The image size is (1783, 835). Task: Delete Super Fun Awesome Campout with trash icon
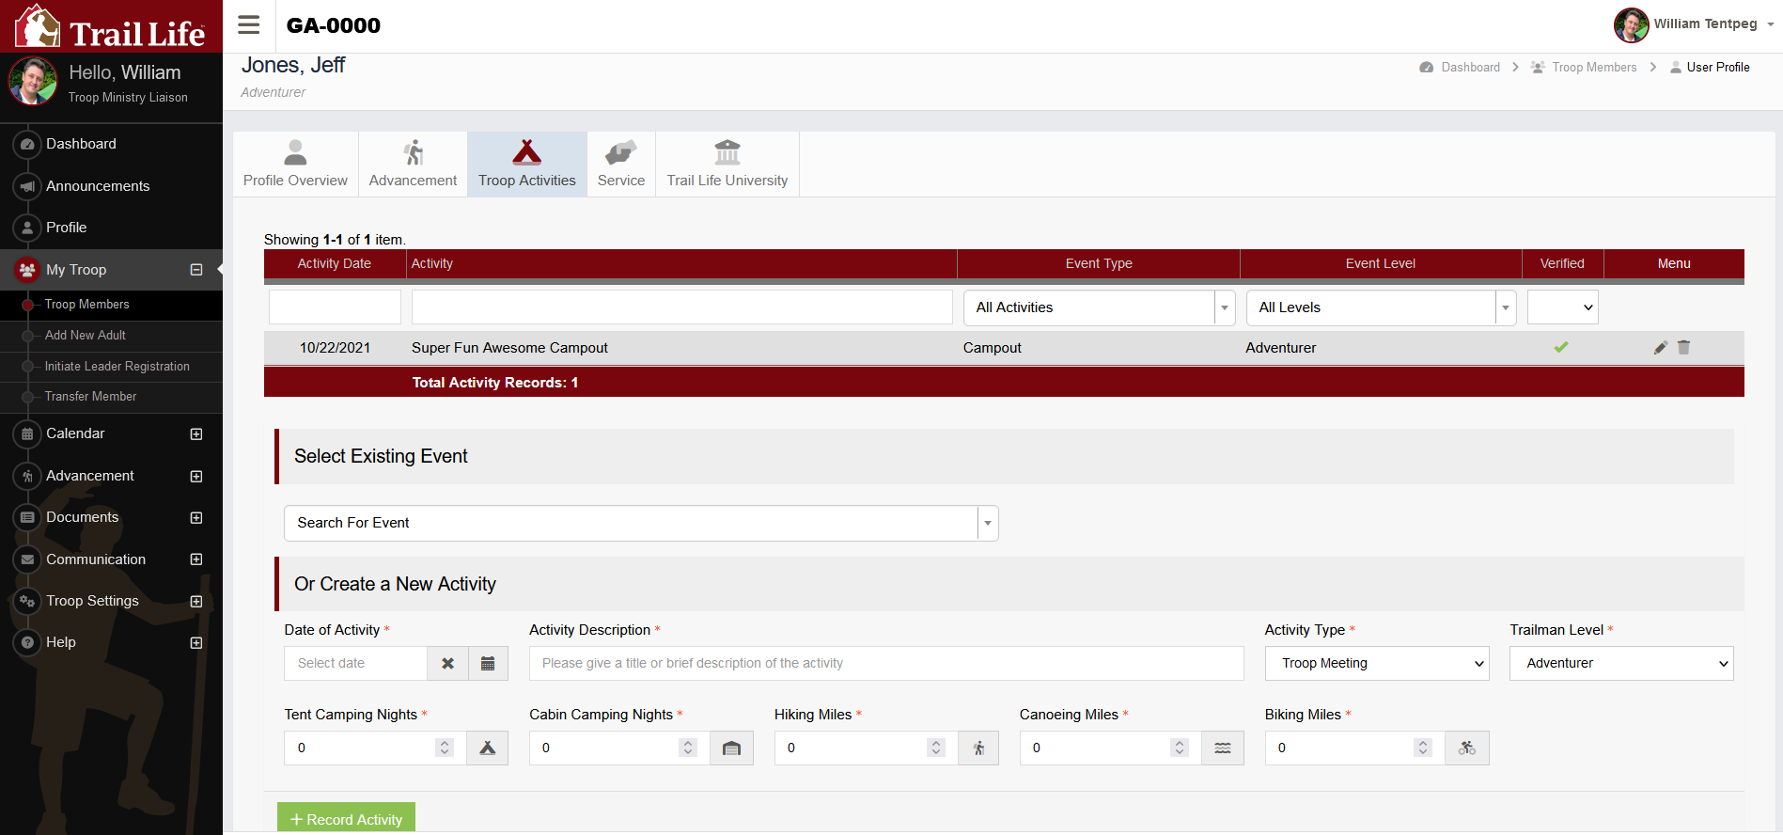[x=1683, y=348]
